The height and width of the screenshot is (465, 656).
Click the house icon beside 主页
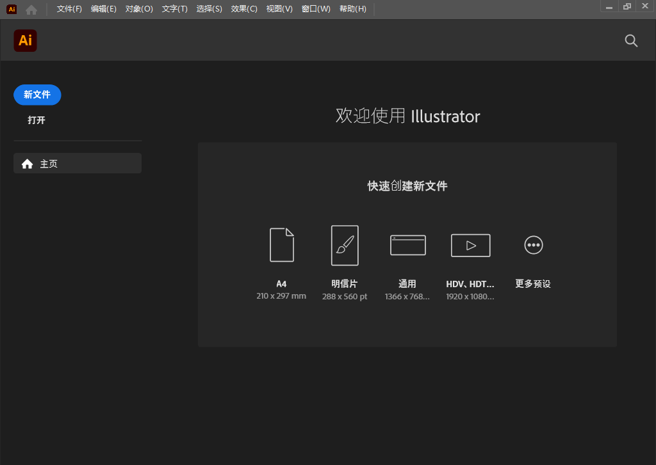pos(27,164)
